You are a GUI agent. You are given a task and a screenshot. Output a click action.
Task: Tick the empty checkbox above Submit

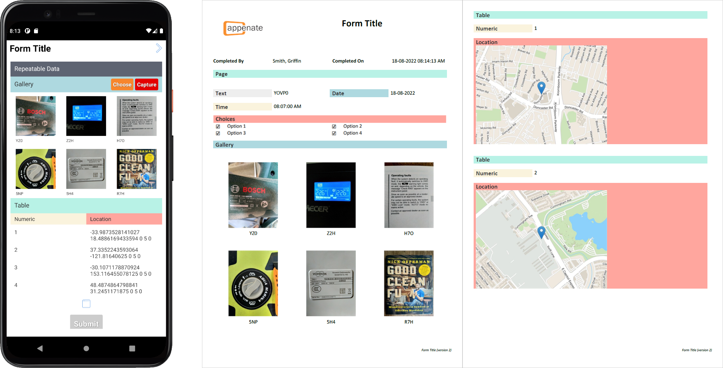(x=86, y=304)
